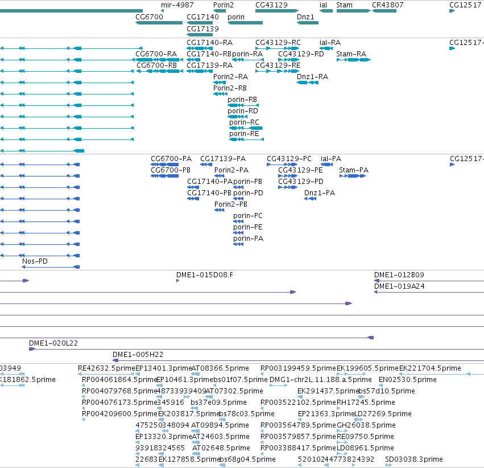Select the EK221704.5prime EST label
484x468 pixels.
(430, 368)
